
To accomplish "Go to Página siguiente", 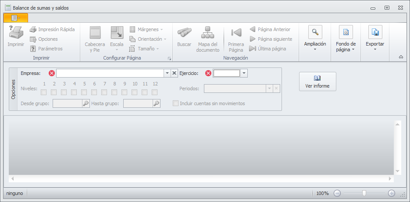I will pyautogui.click(x=271, y=39).
